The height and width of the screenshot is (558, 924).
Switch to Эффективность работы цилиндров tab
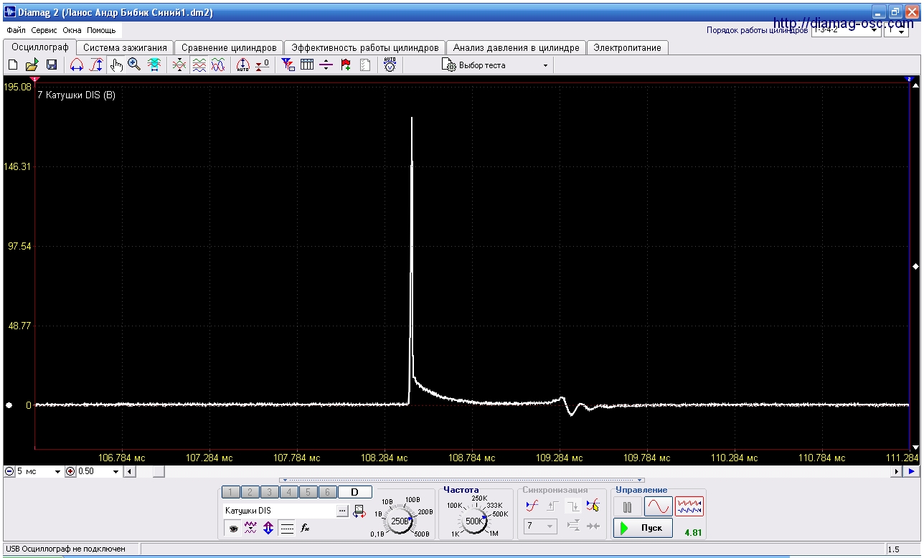pos(364,47)
